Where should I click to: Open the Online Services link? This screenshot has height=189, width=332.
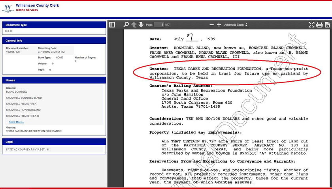coord(27,10)
